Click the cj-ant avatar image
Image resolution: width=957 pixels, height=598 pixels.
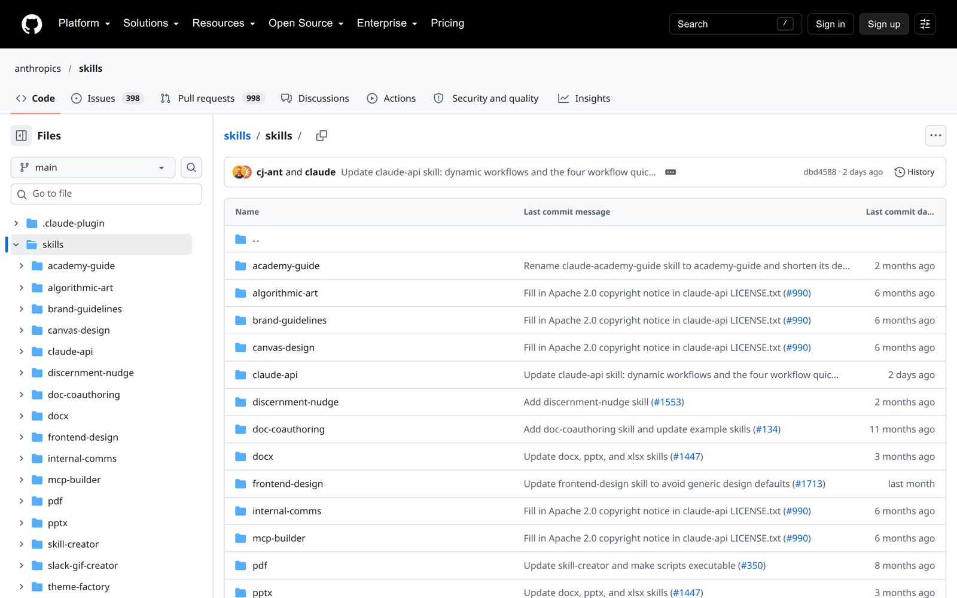point(239,172)
